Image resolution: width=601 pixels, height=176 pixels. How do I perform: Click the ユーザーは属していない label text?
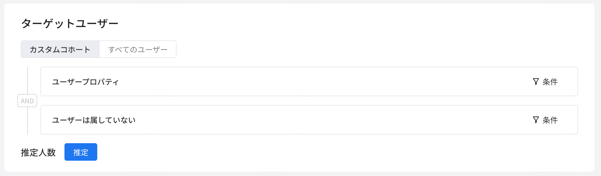[94, 120]
